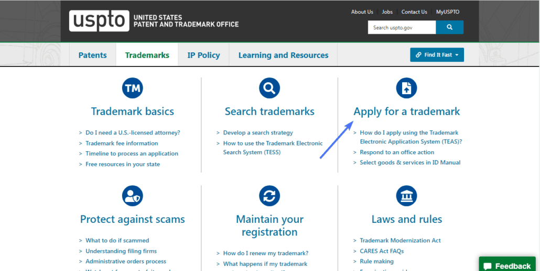Viewport: 540px width, 271px height.
Task: Open the Trademark basics heading
Action: point(133,111)
